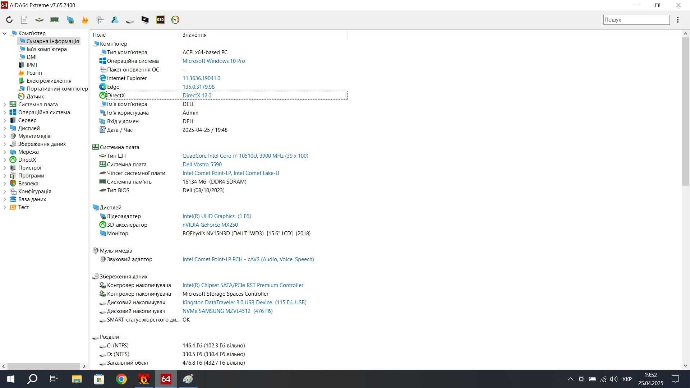The image size is (690, 388).
Task: Switch the УКР keyboard language indicator
Action: (x=627, y=379)
